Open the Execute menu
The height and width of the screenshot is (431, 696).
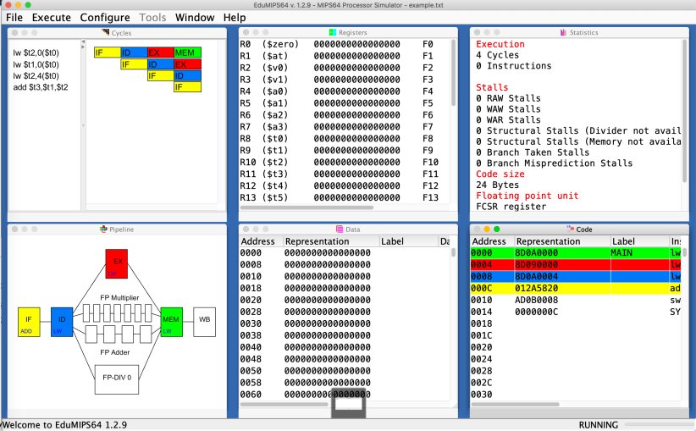(x=52, y=17)
